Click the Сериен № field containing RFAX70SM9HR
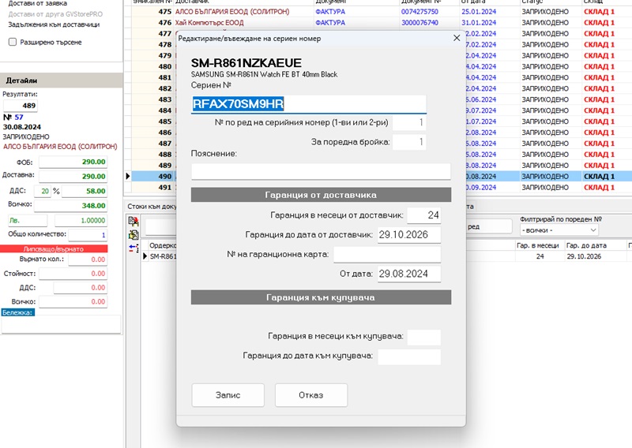Image resolution: width=632 pixels, height=448 pixels. point(308,104)
